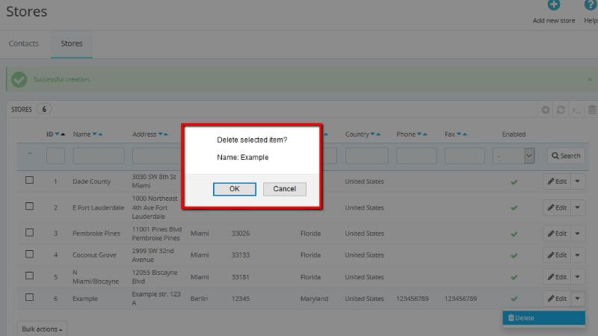598x336 pixels.
Task: Sort ID column ascending arrow
Action: (x=63, y=134)
